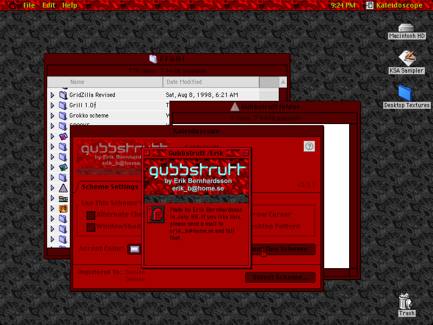Click the Made by Erik Bernhardsson description text
This screenshot has width=433, height=325.
pyautogui.click(x=206, y=224)
